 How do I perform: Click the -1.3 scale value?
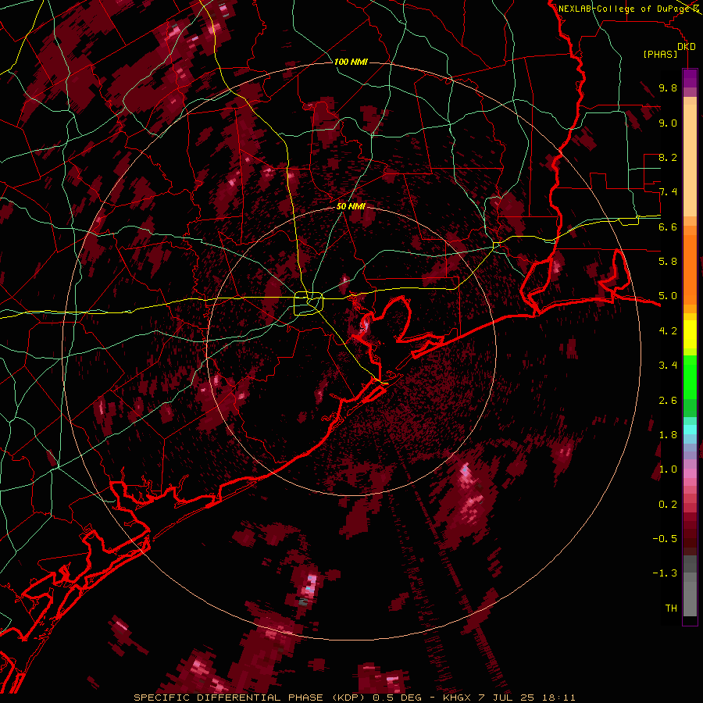(665, 573)
